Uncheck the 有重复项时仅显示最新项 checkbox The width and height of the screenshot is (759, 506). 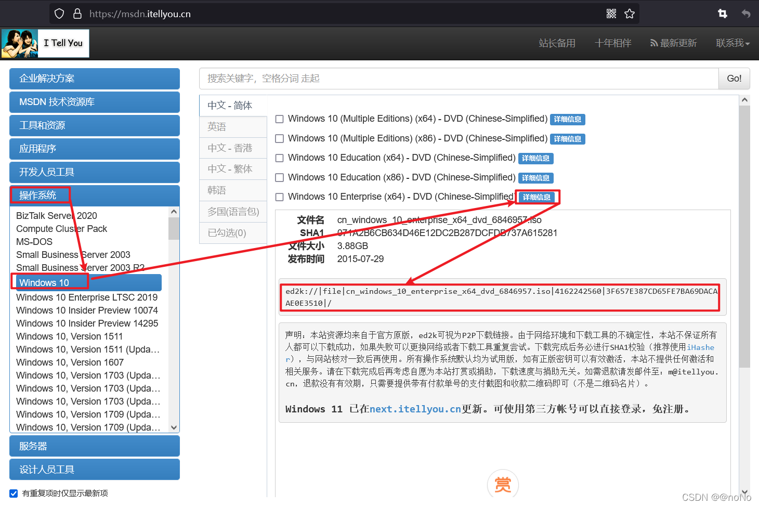click(x=14, y=494)
